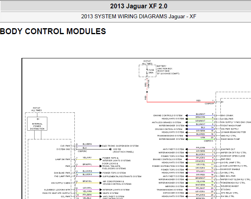Screen dimensions: 251x199
Task: Click the 'AWD RLY CTRL' pin label
Action: click(229, 136)
